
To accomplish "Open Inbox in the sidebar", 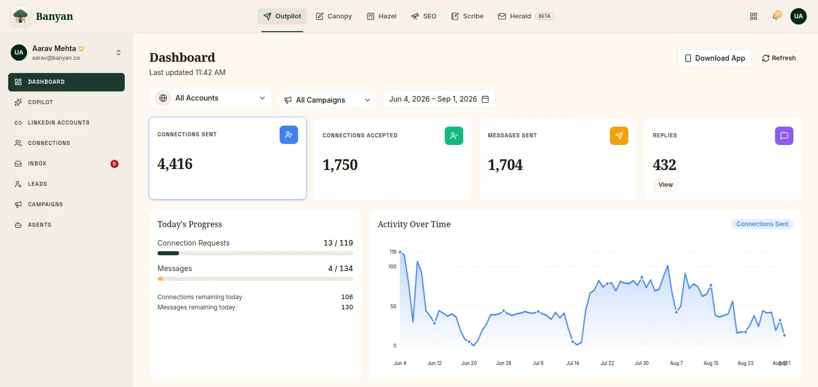I will [x=66, y=164].
